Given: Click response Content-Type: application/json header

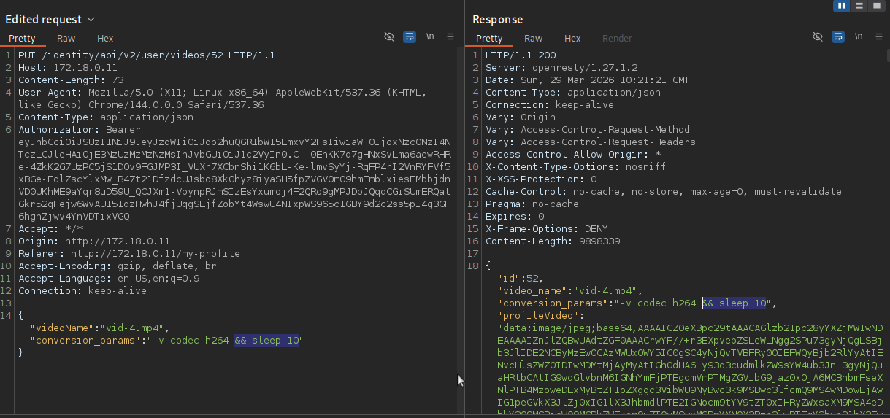Looking at the screenshot, I should pyautogui.click(x=573, y=93).
